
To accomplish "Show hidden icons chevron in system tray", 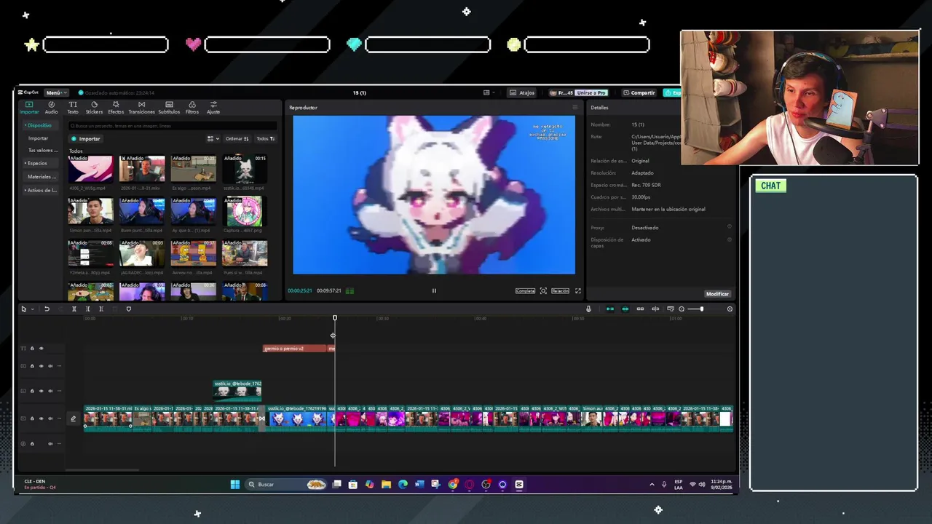I will coord(652,484).
